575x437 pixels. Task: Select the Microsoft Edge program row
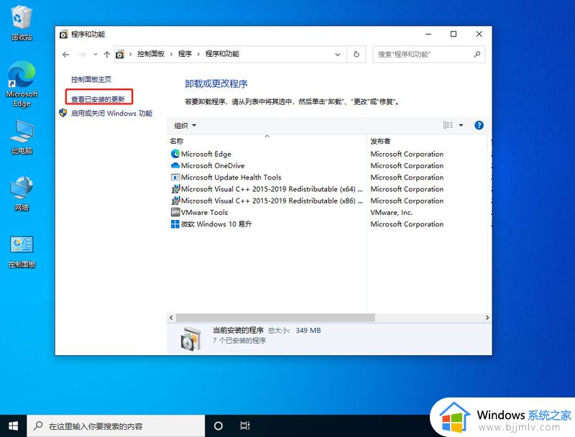pos(329,154)
